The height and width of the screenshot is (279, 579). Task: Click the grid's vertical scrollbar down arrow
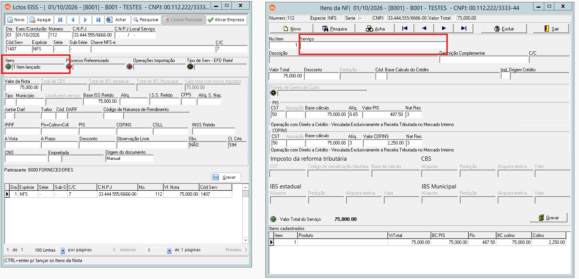pyautogui.click(x=245, y=240)
